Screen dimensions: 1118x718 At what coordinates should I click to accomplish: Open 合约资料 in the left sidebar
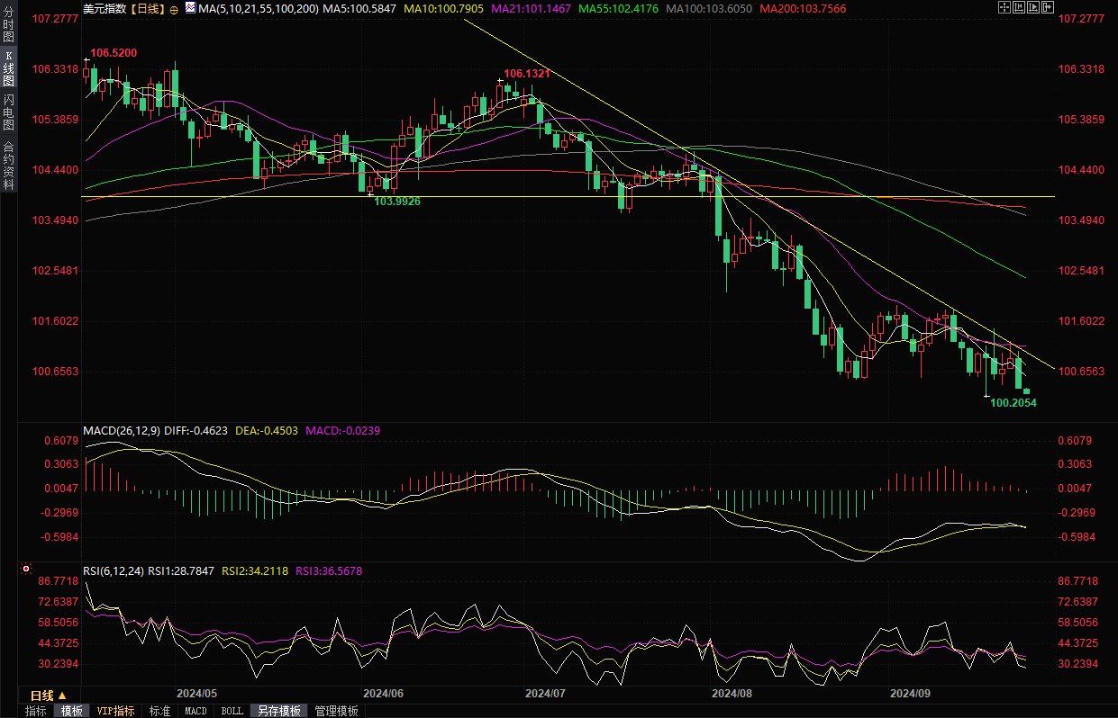(x=9, y=165)
